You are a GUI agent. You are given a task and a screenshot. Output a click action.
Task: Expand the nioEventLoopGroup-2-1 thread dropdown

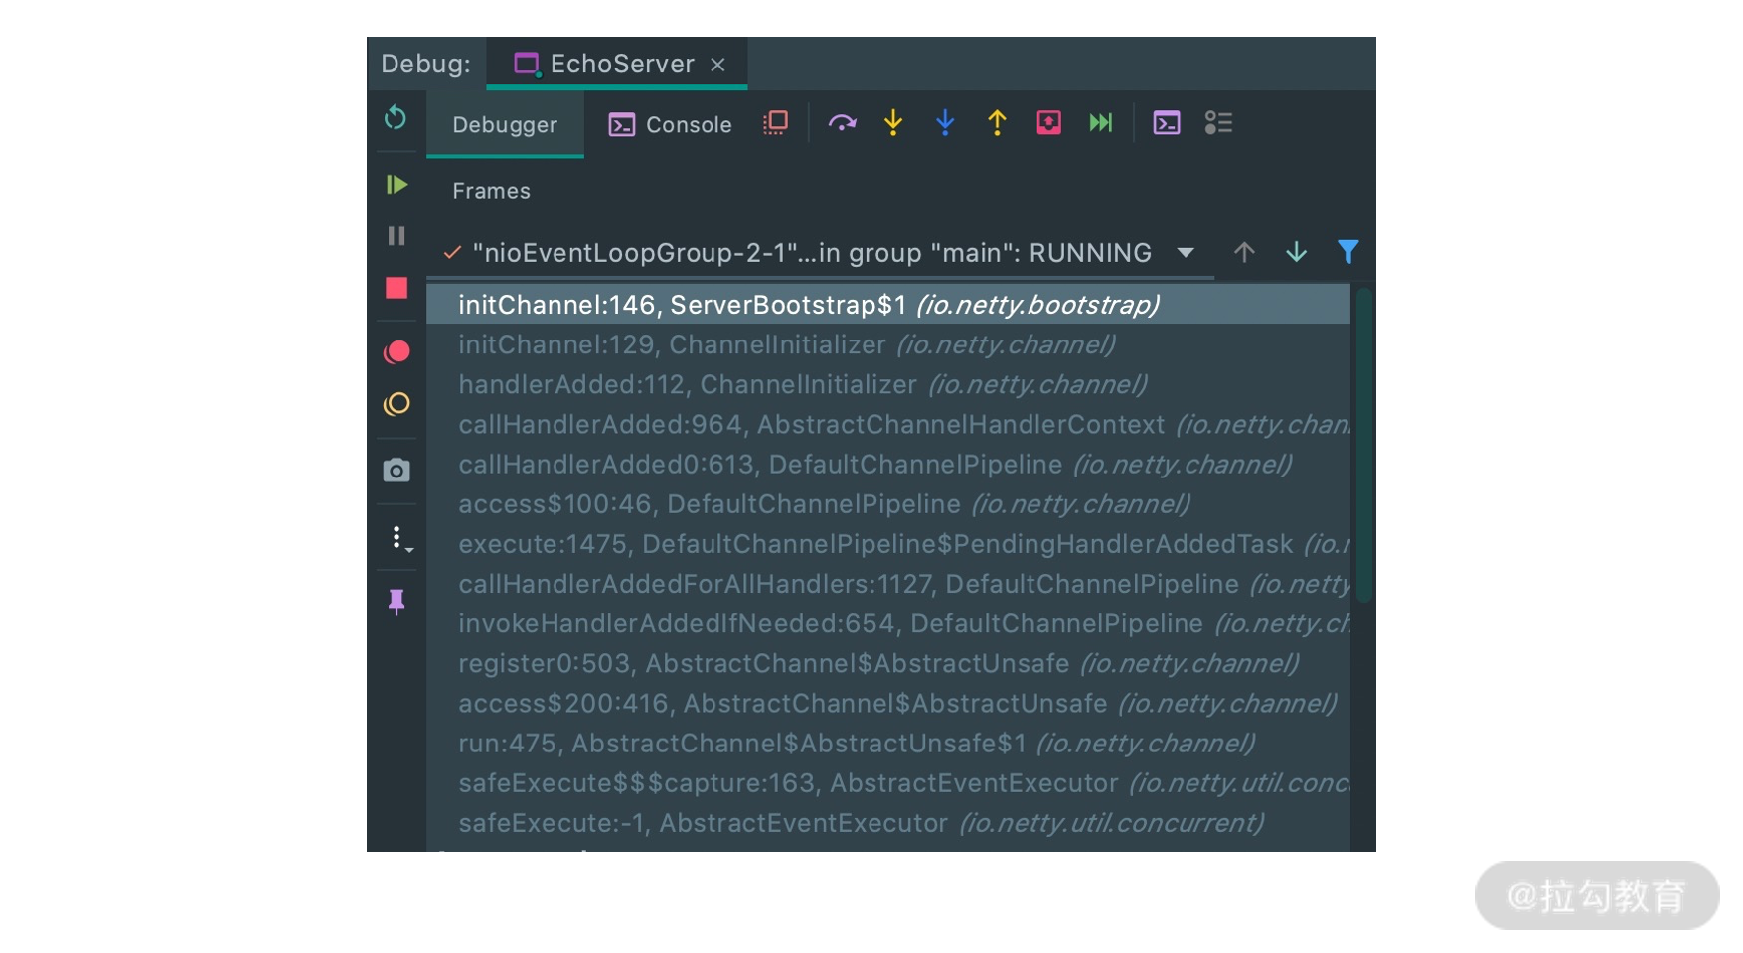click(x=1185, y=253)
